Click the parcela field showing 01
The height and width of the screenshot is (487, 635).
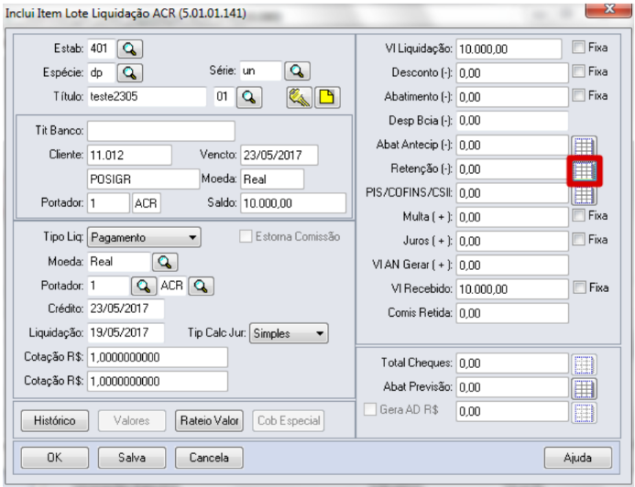[224, 97]
